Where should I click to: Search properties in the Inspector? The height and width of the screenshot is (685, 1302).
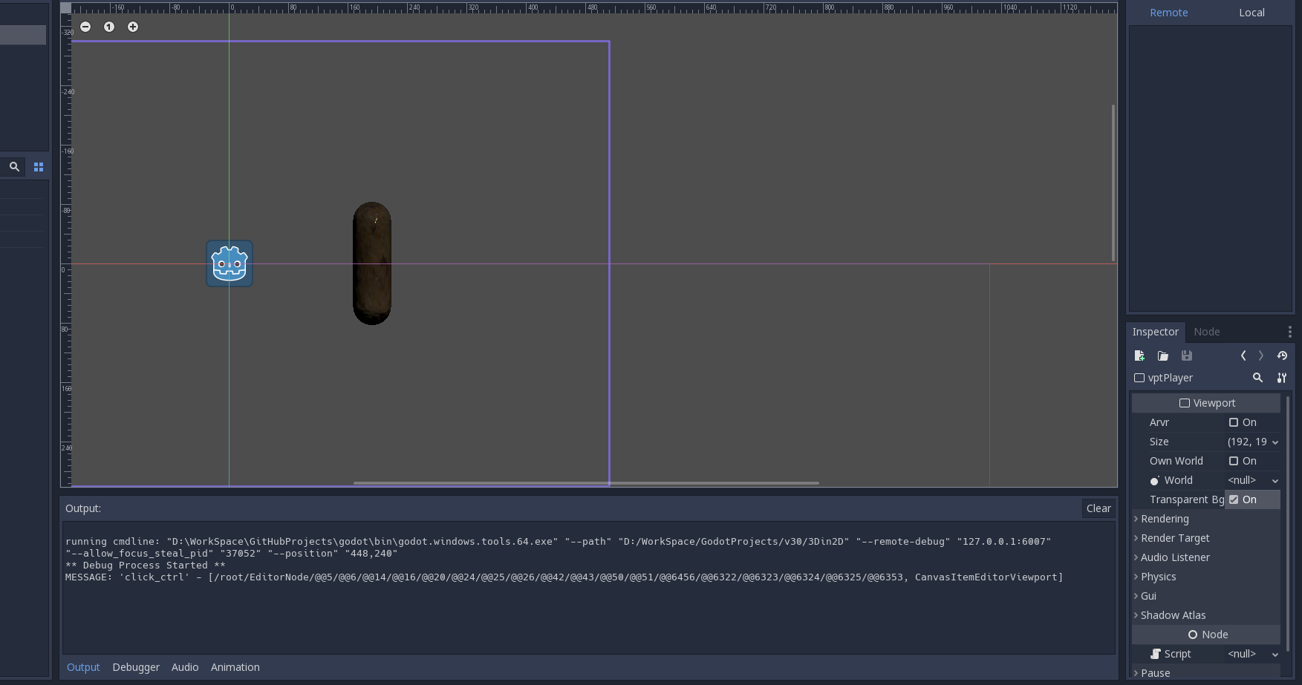point(1257,378)
